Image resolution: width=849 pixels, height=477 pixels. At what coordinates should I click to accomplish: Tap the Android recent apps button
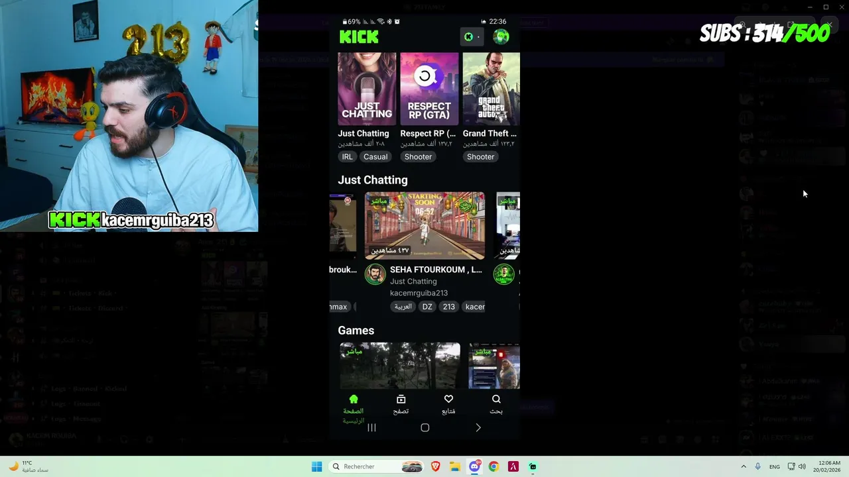[371, 428]
